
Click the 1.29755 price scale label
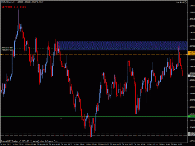(x=192, y=40)
